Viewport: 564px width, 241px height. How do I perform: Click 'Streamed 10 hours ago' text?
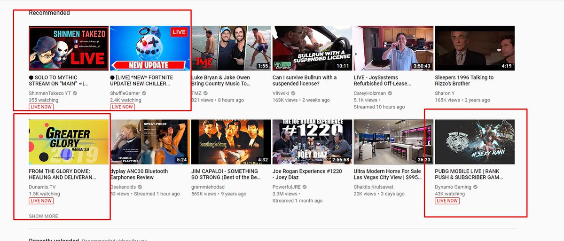[379, 107]
